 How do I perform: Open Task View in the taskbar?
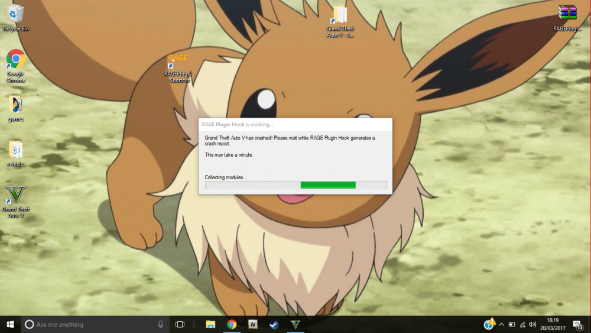coord(180,324)
